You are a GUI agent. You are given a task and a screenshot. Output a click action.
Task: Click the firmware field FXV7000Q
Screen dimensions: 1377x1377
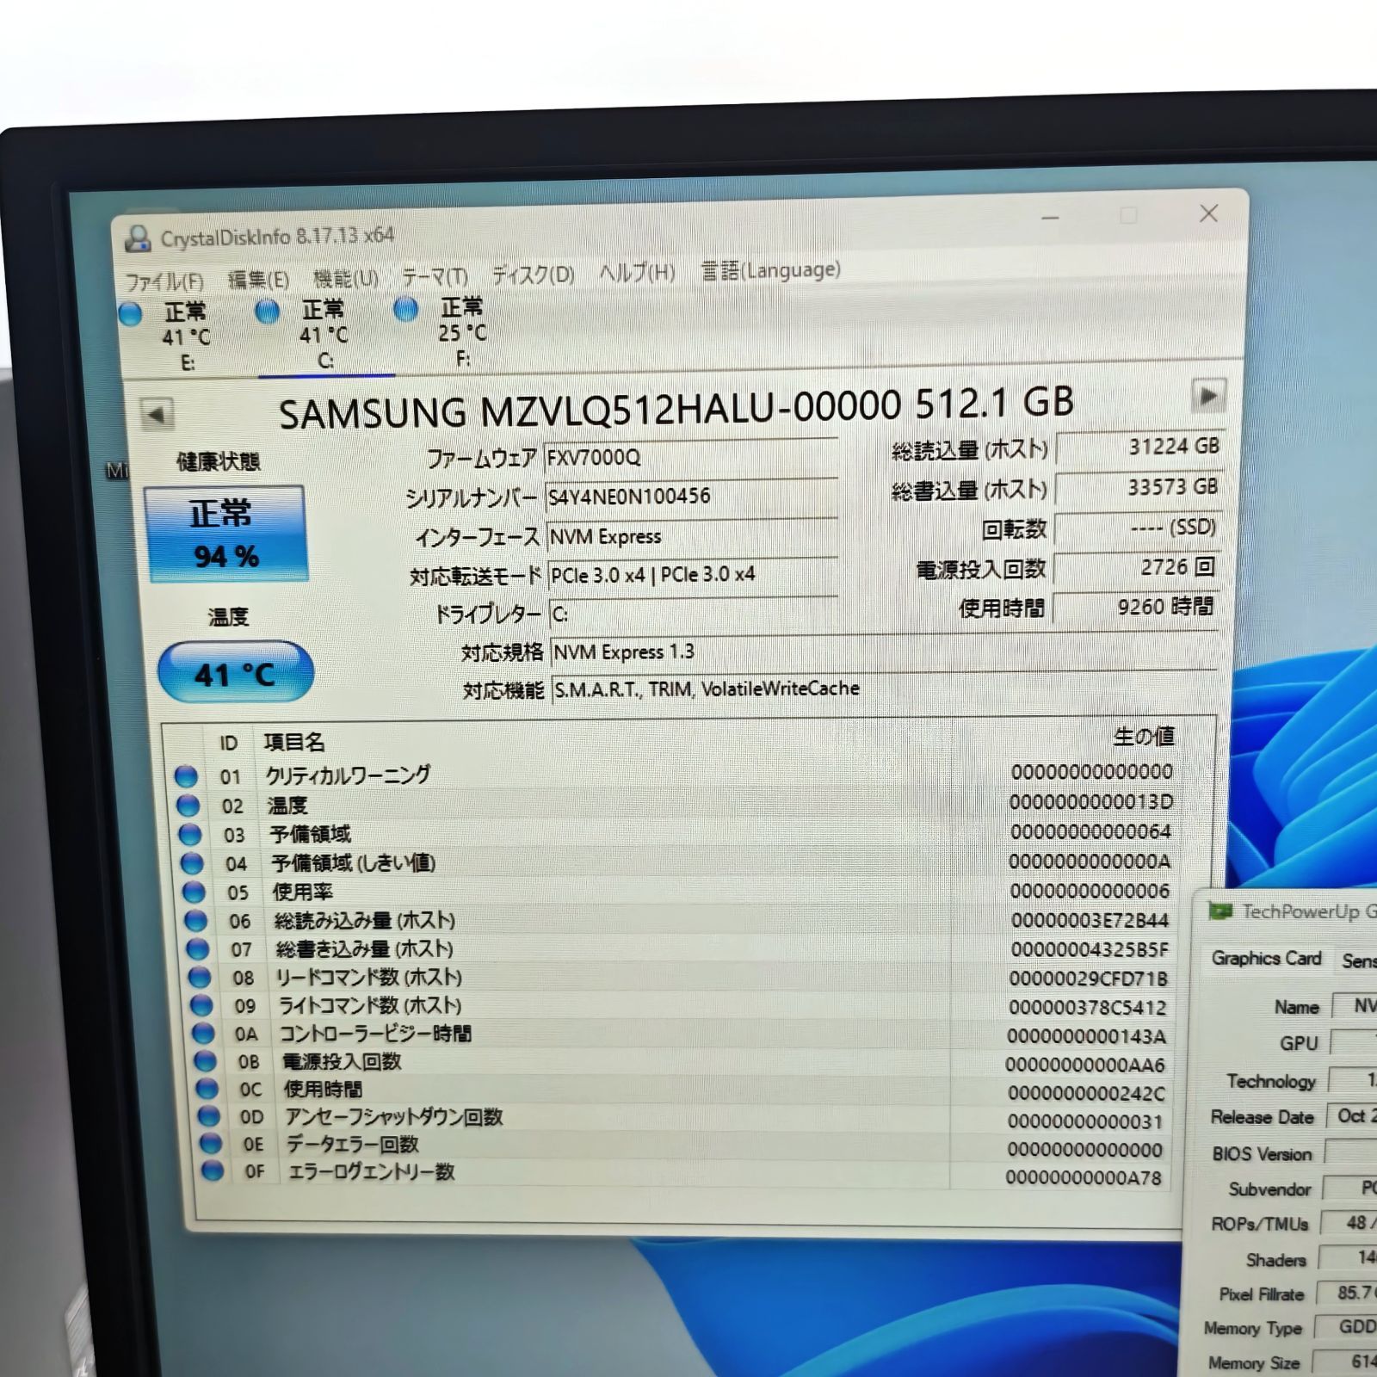pyautogui.click(x=691, y=457)
